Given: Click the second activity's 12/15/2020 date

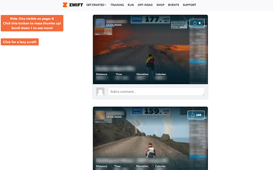Looking at the screenshot, I should tap(114, 117).
